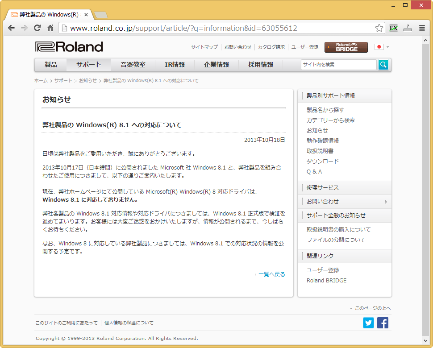
Task: Click in the サイト内を検索 search field
Action: [x=339, y=65]
